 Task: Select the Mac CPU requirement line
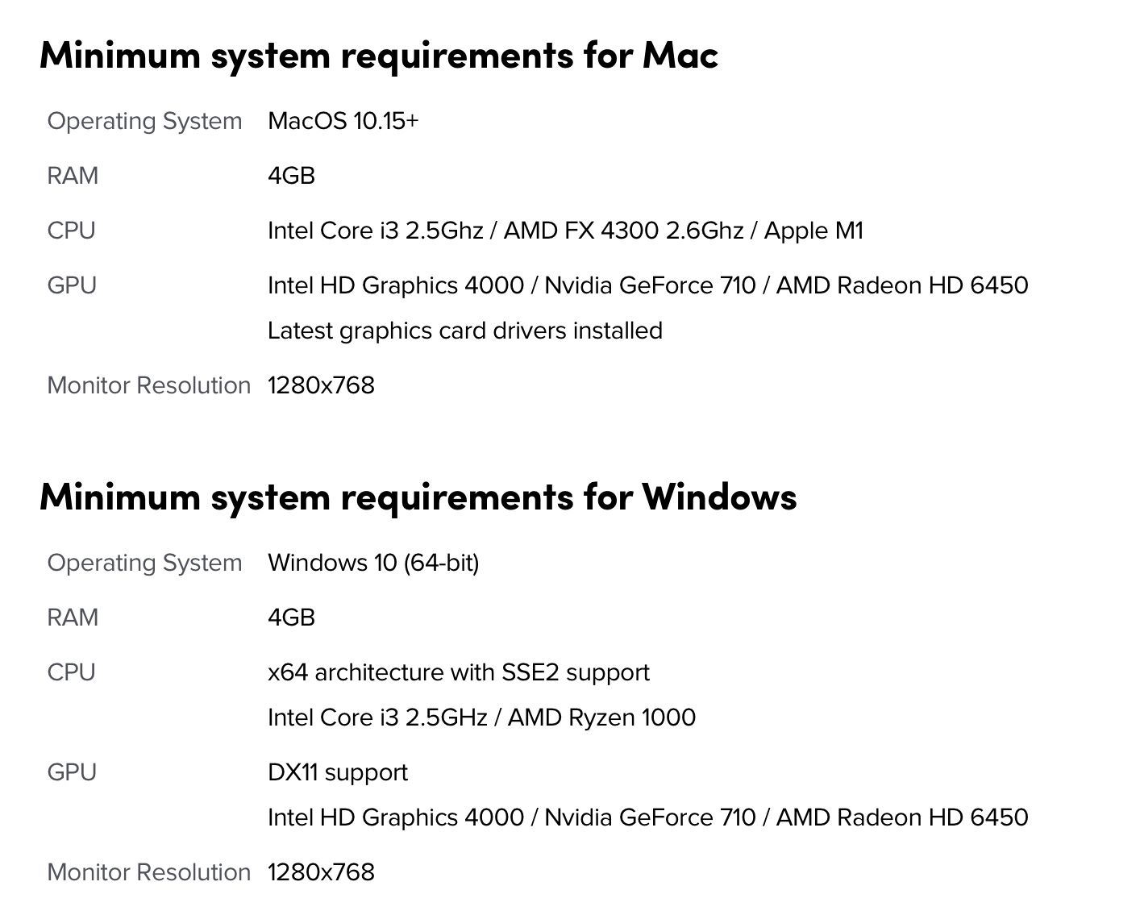pyautogui.click(x=565, y=231)
